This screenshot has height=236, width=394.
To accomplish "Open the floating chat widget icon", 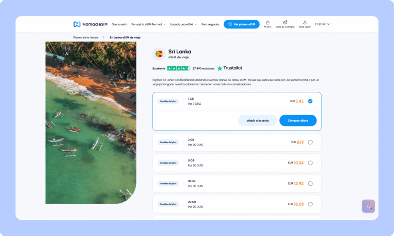I will point(368,206).
